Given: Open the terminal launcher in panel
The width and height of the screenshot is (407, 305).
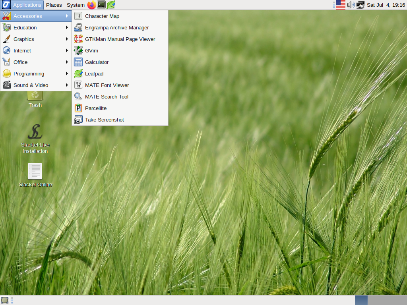Looking at the screenshot, I should 101,5.
